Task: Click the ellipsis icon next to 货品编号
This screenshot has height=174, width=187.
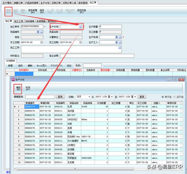Action: coord(41,32)
